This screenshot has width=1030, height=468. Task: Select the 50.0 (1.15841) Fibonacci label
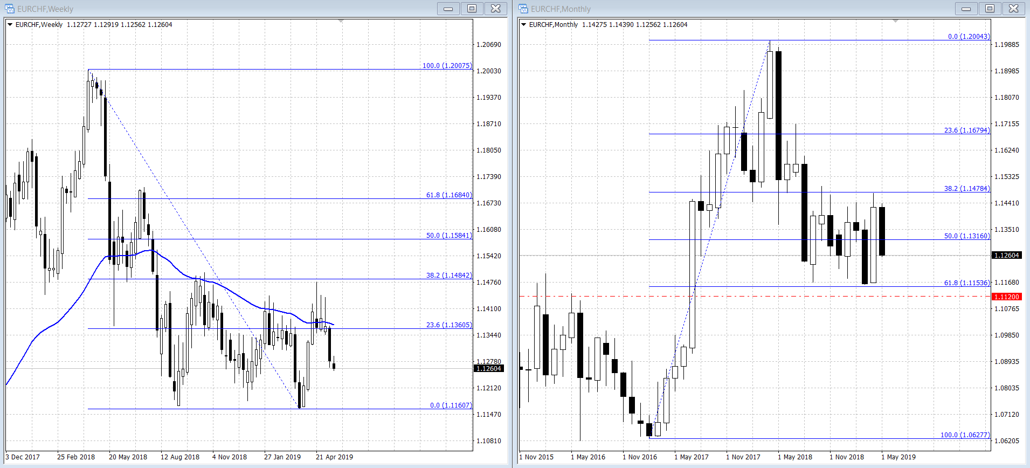coord(449,235)
